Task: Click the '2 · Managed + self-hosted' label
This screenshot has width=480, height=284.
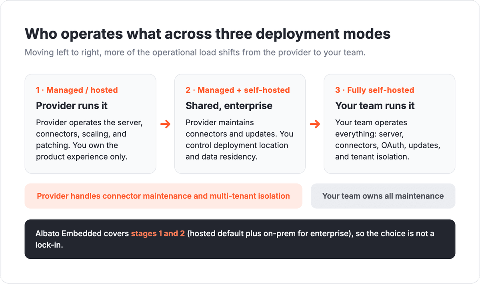Action: 238,90
